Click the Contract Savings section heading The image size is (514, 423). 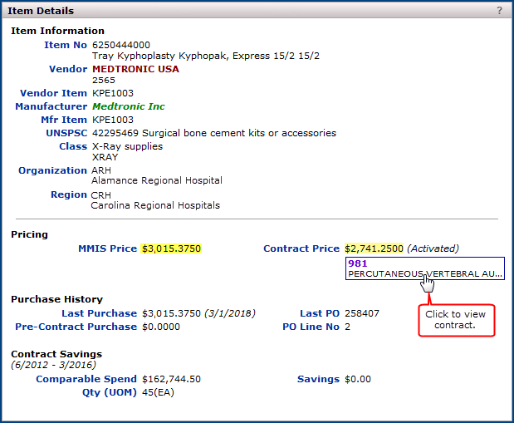pyautogui.click(x=56, y=354)
